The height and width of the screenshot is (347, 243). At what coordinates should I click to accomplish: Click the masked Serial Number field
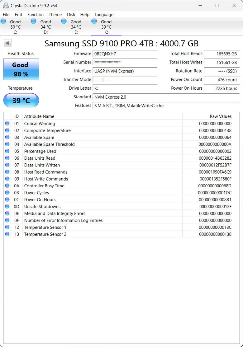pyautogui.click(x=125, y=63)
